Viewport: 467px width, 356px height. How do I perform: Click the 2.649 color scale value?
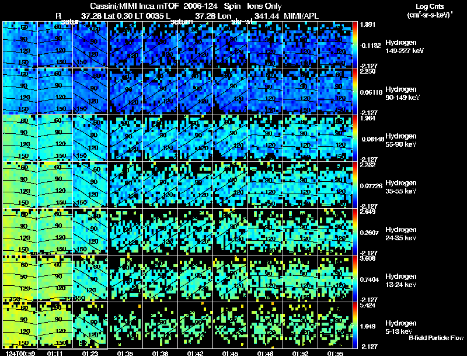(367, 212)
